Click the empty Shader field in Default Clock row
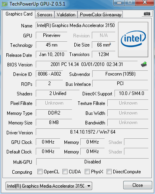The width and height of the screenshot is (155, 194). pyautogui.click(x=136, y=151)
